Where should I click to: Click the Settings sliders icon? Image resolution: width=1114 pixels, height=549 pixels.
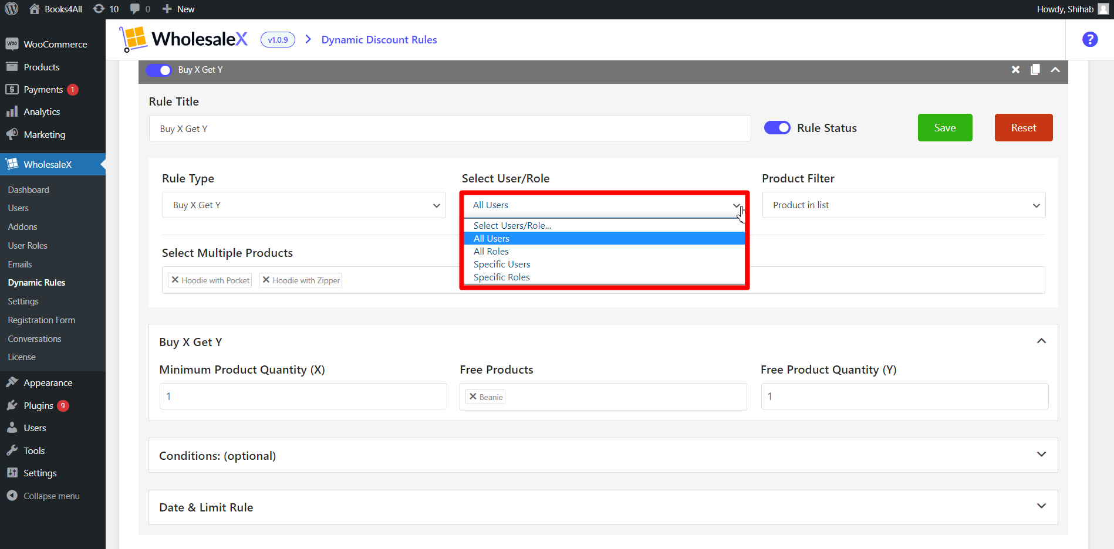tap(12, 473)
